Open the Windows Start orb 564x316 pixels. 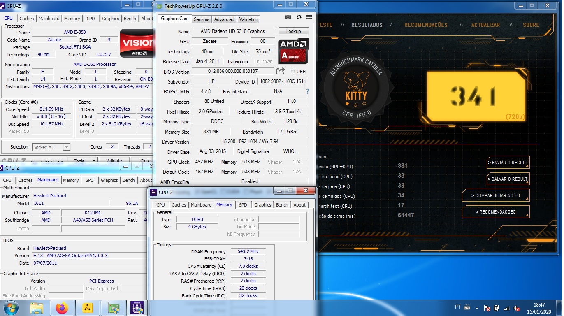[11, 307]
